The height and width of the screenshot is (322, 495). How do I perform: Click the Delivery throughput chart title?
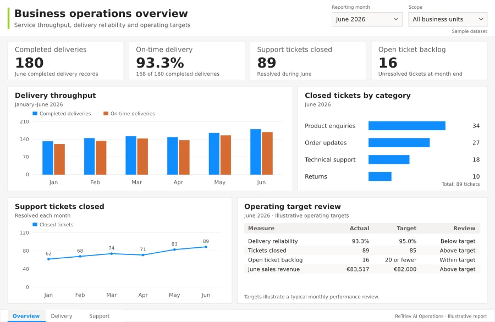[x=55, y=96]
